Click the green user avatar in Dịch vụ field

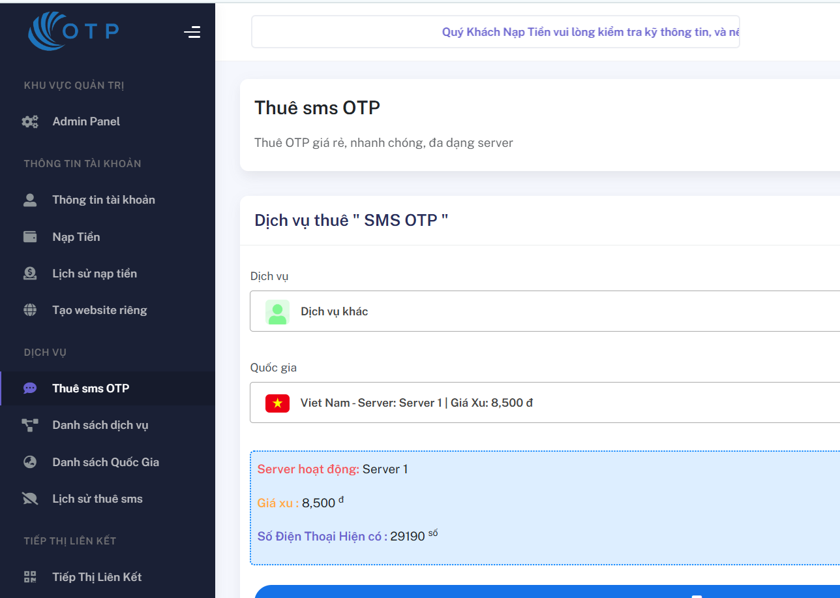[277, 312]
